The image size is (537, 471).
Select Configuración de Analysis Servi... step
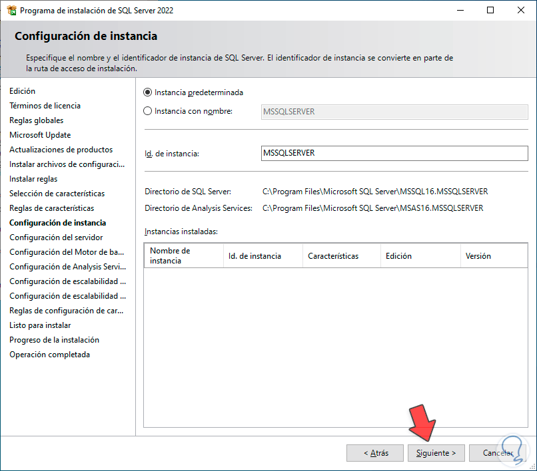67,267
